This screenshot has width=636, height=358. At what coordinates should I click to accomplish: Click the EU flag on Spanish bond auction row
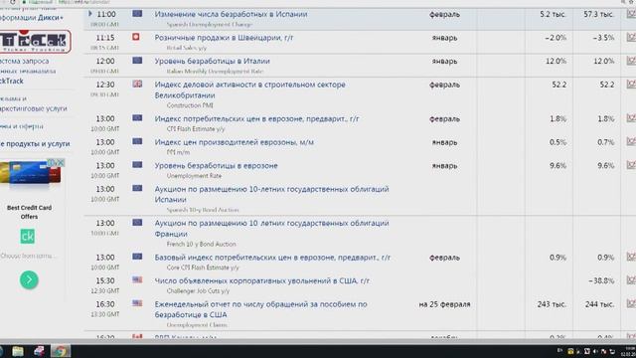pyautogui.click(x=137, y=188)
